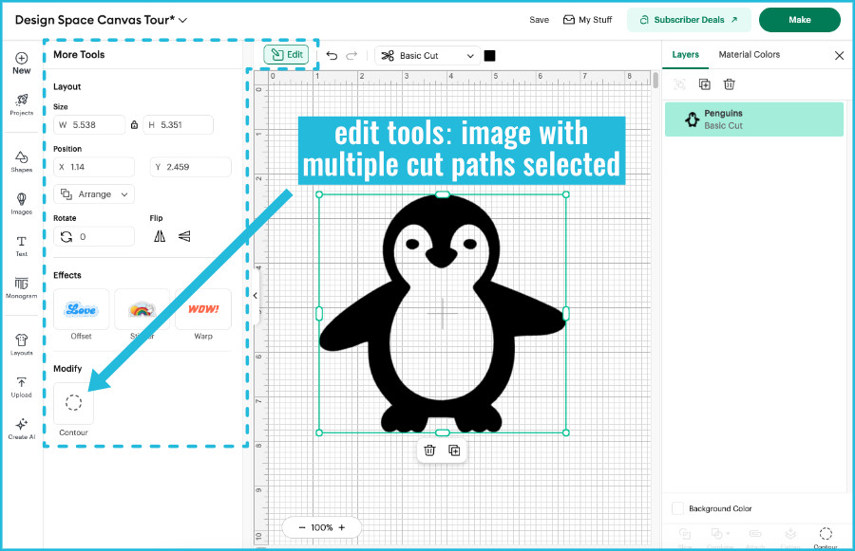Click the rotate icon in Rotate field
Image resolution: width=855 pixels, height=551 pixels.
tap(66, 237)
